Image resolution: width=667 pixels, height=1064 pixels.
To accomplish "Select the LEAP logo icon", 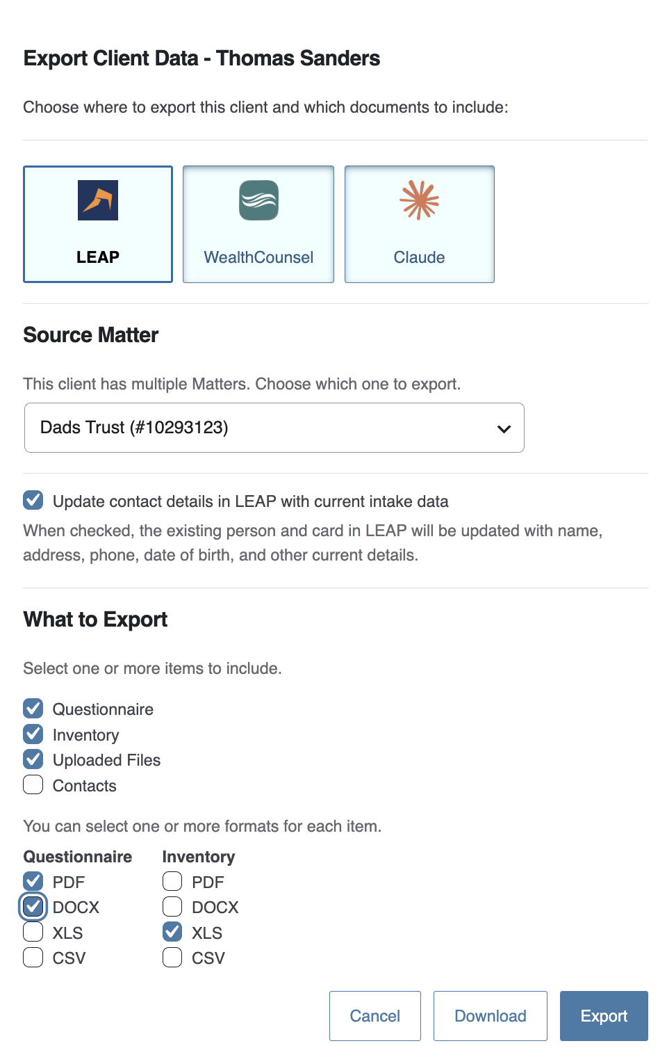I will tap(98, 200).
